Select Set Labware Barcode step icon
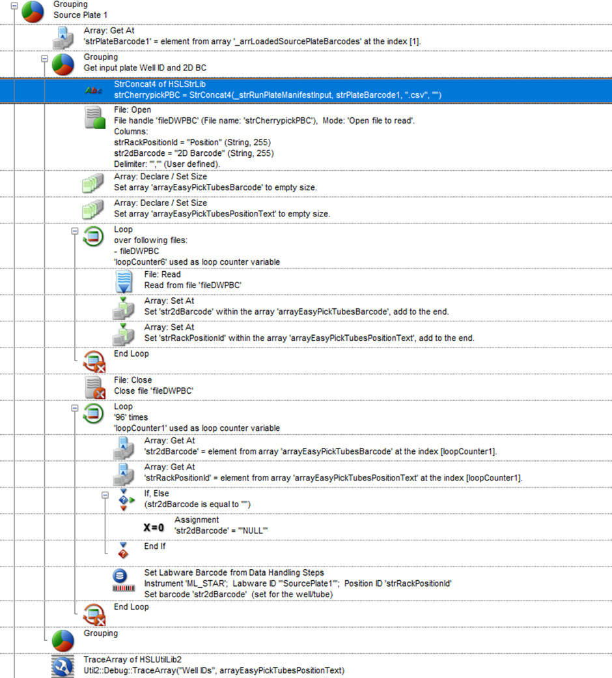Image resolution: width=612 pixels, height=678 pixels. click(124, 580)
